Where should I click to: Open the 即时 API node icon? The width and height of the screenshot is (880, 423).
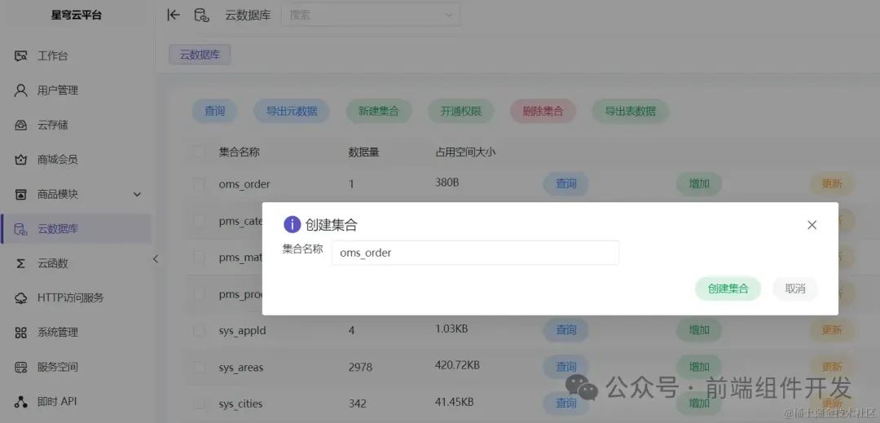pos(20,402)
